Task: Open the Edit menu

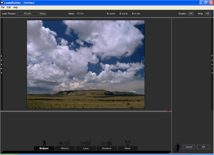Action: click(9, 7)
